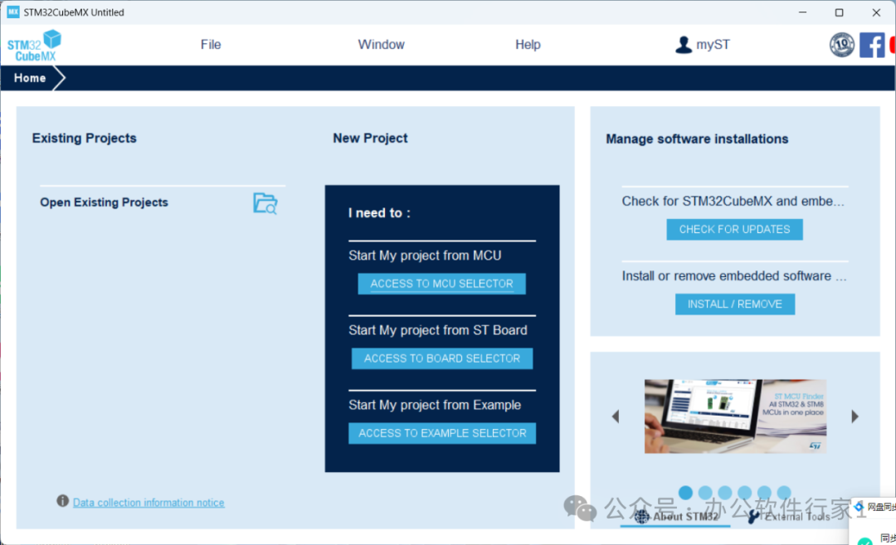Screen dimensions: 896x545
Task: Click Install / Remove button
Action: click(x=735, y=304)
